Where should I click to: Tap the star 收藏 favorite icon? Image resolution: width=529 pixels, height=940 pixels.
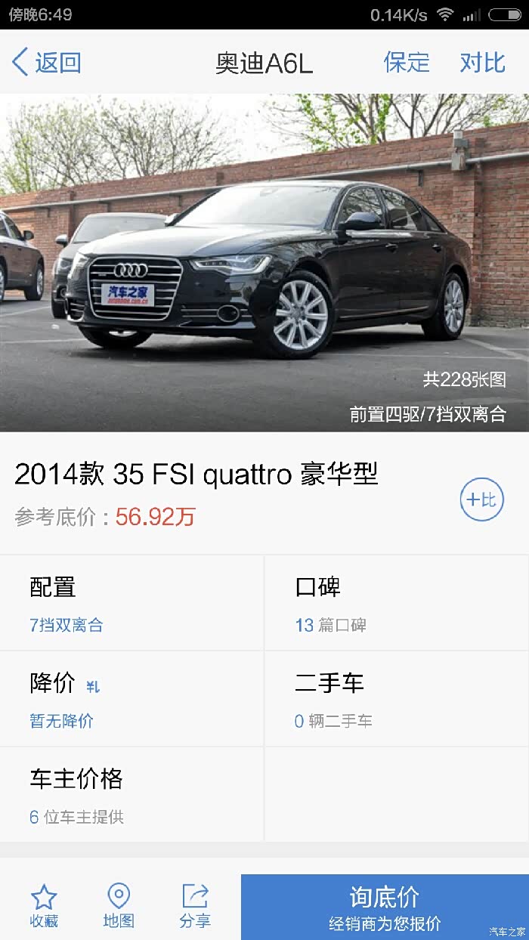44,897
